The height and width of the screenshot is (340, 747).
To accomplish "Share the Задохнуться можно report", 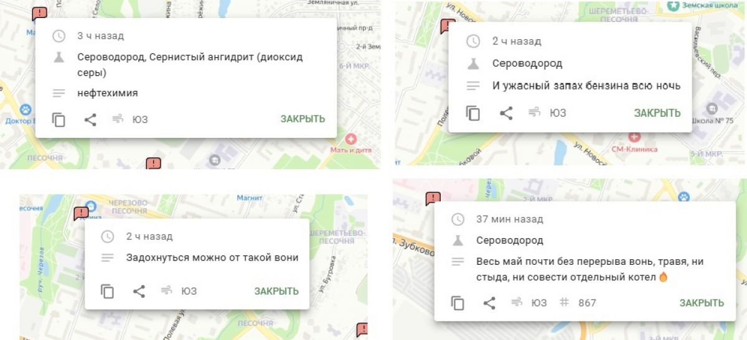I will coord(139,291).
